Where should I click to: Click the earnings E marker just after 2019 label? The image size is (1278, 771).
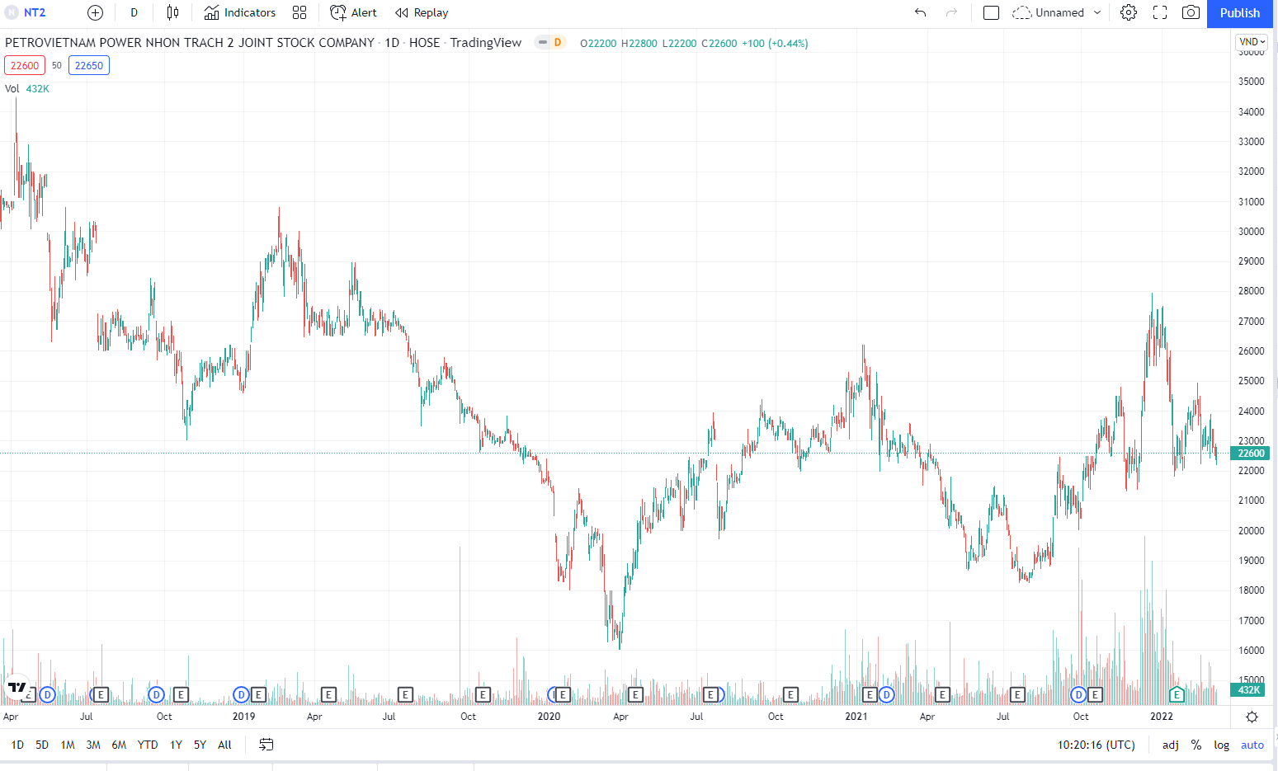(259, 695)
